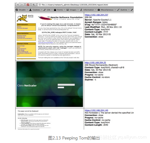Go back with the browser back arrow
The image size is (150, 143).
click(x=18, y=5)
